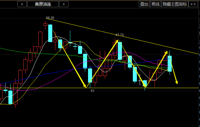Click the 美原油连 contract name box

coord(43,4)
